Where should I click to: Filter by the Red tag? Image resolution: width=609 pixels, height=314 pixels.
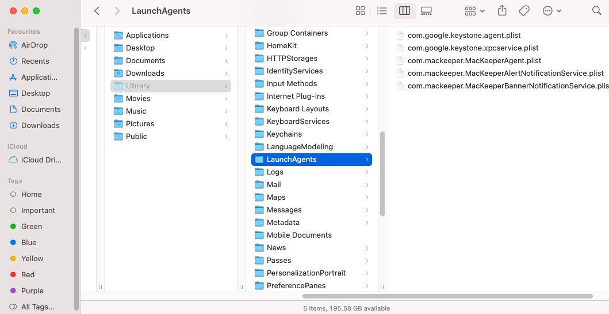22,275
